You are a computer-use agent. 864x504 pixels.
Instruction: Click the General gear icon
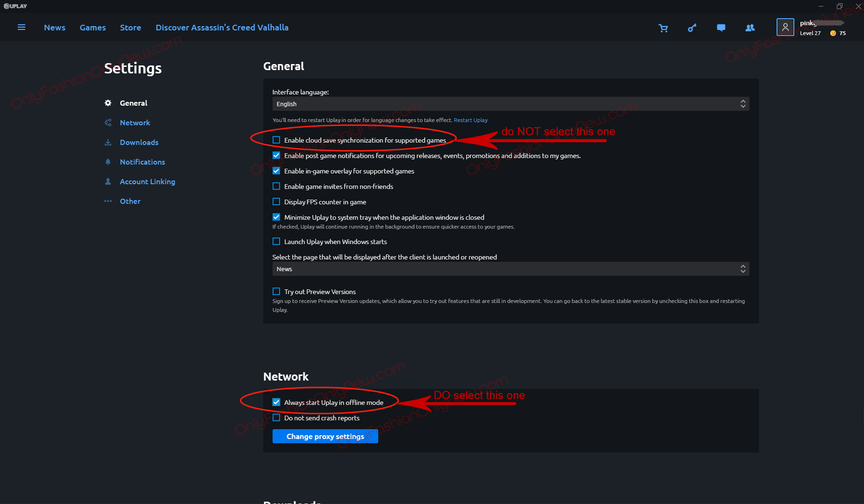click(108, 103)
